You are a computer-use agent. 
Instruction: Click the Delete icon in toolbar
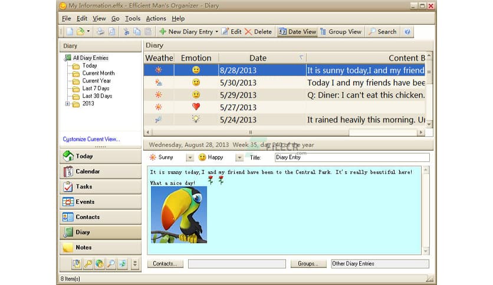258,32
